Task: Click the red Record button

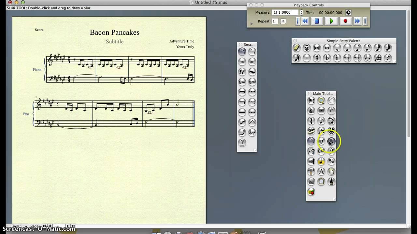Action: [x=345, y=21]
